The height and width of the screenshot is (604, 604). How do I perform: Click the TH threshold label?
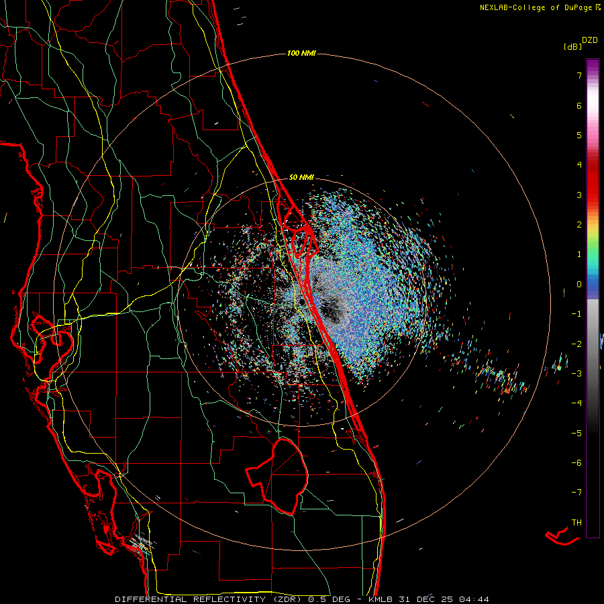coord(576,523)
